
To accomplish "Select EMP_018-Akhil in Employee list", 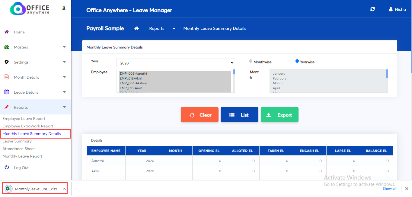I will point(175,78).
